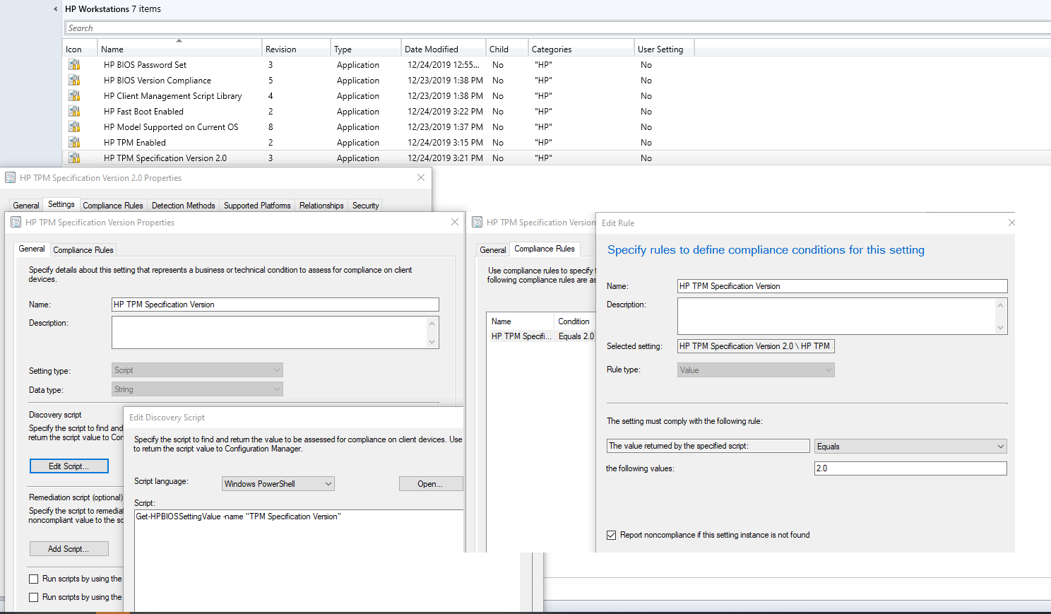Sort list by the Type column header
The image size is (1051, 614).
pos(366,49)
